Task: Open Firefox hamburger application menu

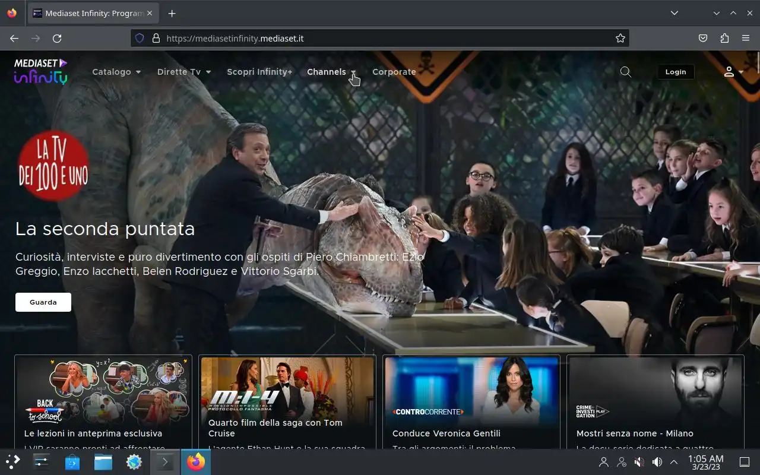Action: (746, 38)
